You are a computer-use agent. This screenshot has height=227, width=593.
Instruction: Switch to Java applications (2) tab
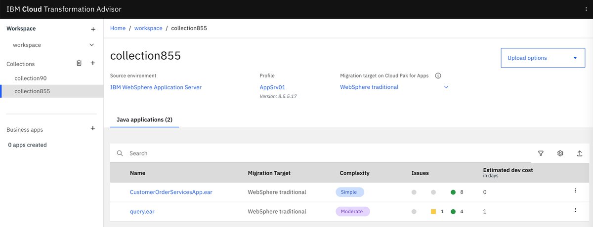point(144,119)
